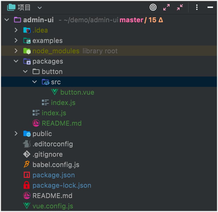Click the '15 Δ' changes count
Viewport: 218px width, 212px height.
click(x=156, y=20)
